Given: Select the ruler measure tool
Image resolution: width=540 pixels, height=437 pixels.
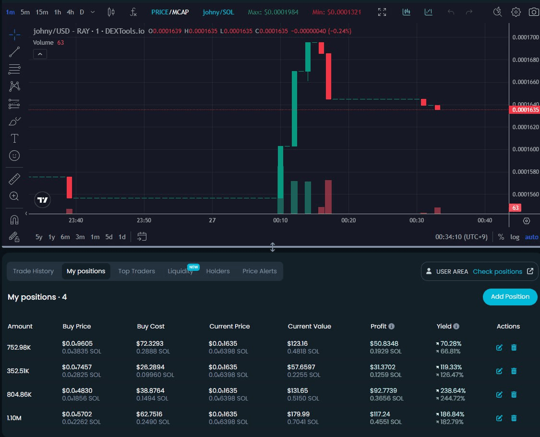Looking at the screenshot, I should 14,179.
